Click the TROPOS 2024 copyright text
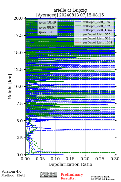Screen dimensions: 121x182 (100, 177)
